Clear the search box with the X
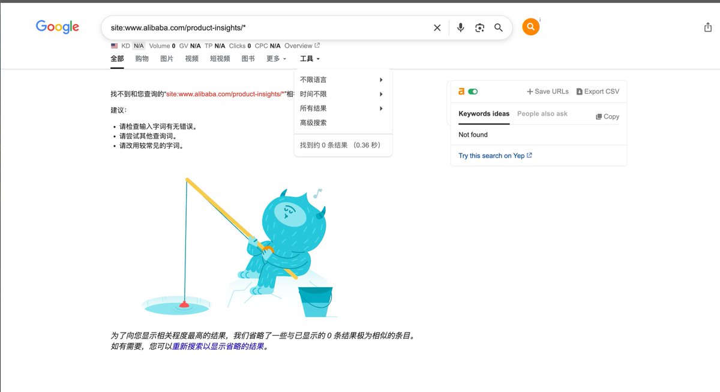This screenshot has height=392, width=720. [x=437, y=28]
